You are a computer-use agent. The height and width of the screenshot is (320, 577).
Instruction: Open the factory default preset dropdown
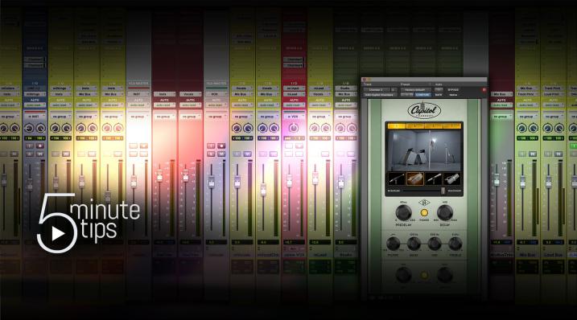pos(415,90)
